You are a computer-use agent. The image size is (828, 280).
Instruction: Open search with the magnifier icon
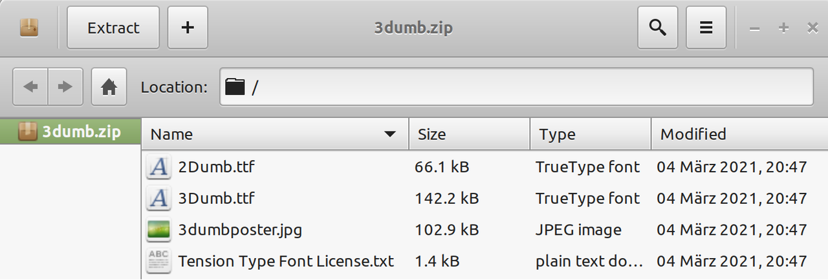(x=658, y=28)
